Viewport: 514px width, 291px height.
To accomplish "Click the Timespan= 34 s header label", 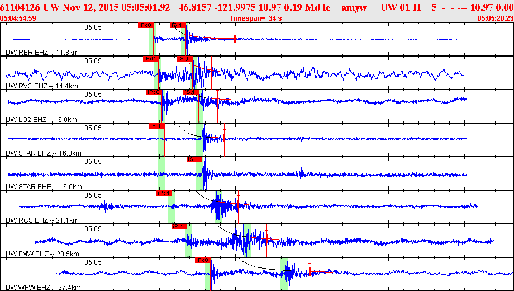I will click(256, 18).
